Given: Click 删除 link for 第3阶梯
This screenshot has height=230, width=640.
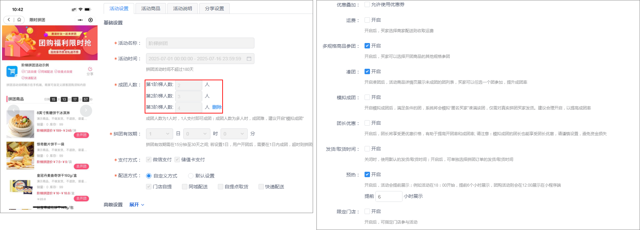Looking at the screenshot, I should [217, 107].
